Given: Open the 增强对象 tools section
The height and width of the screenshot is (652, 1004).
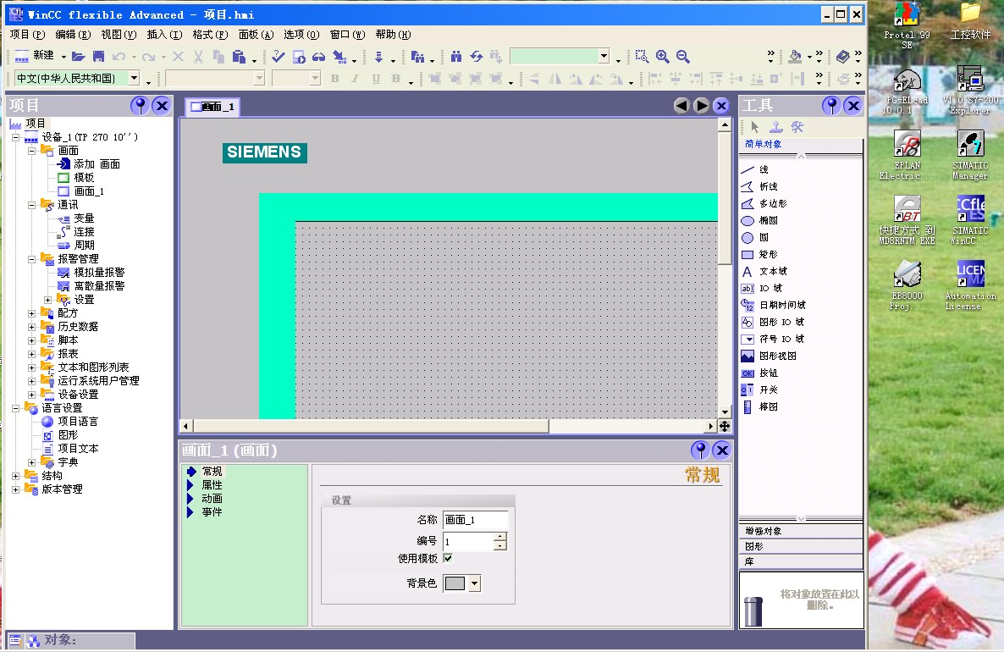Looking at the screenshot, I should point(763,531).
